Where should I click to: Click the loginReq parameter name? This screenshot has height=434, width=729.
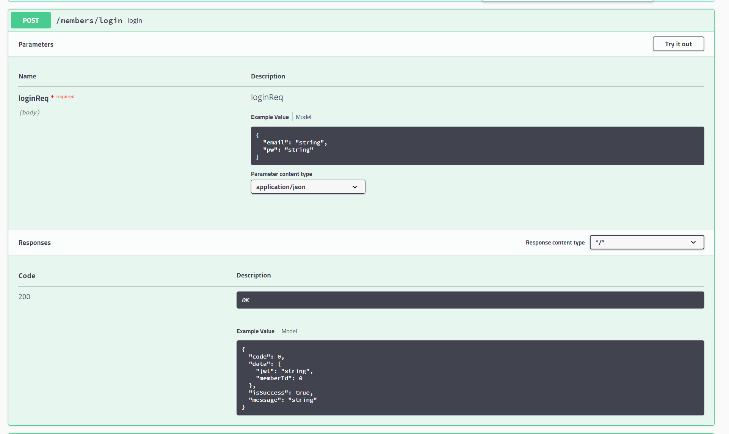33,98
